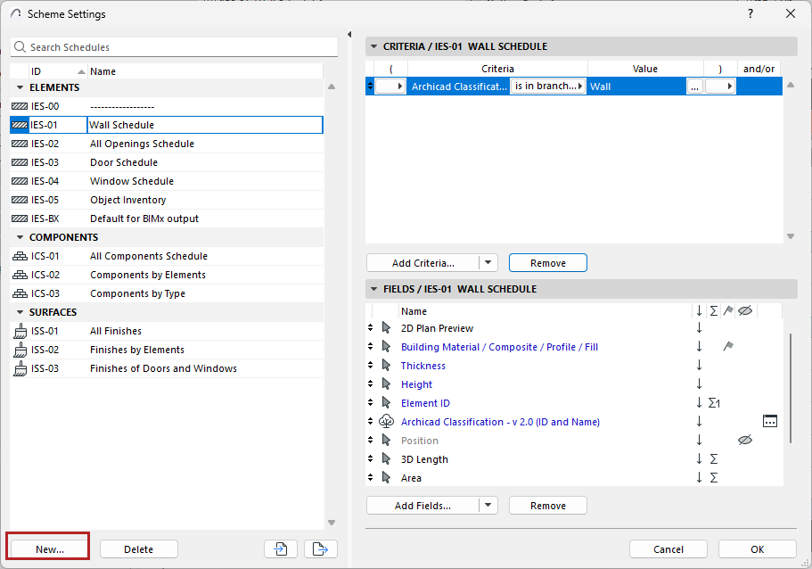This screenshot has height=569, width=812.
Task: Click the sum icon for 3D Length
Action: [x=714, y=459]
